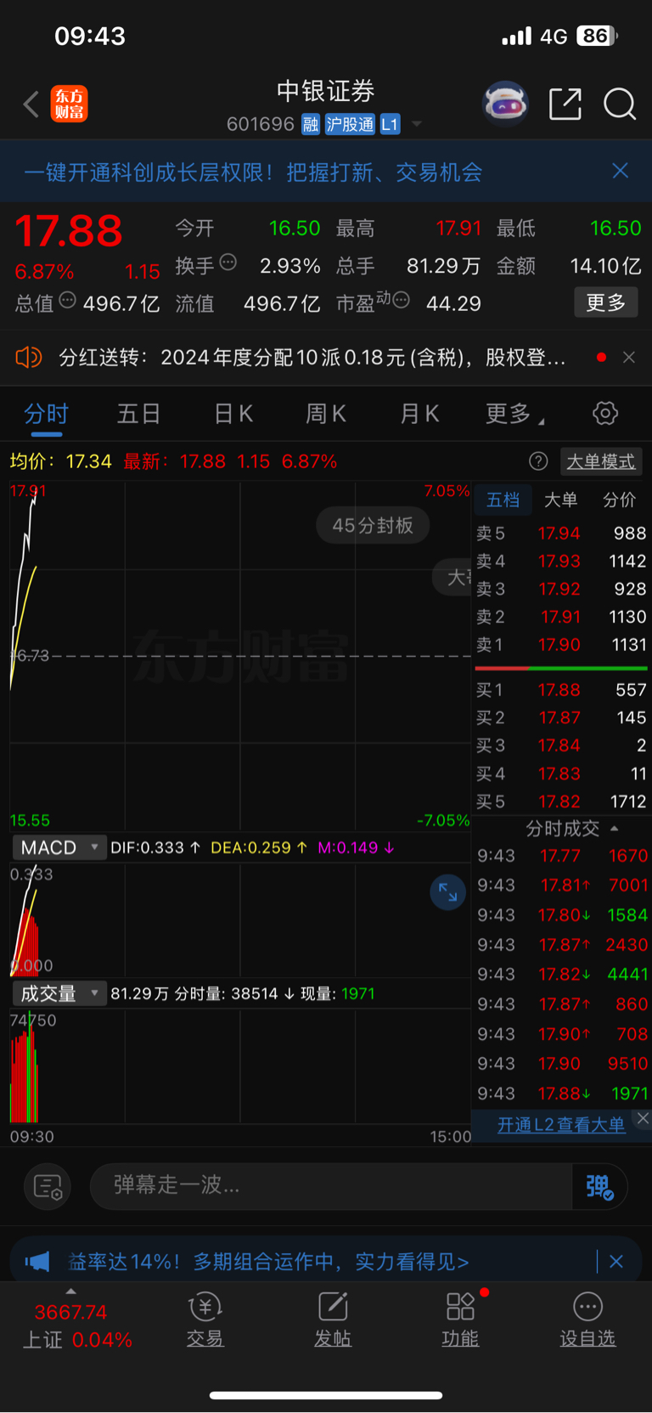Tap the 45分封板 label
This screenshot has height=1413, width=652.
373,525
